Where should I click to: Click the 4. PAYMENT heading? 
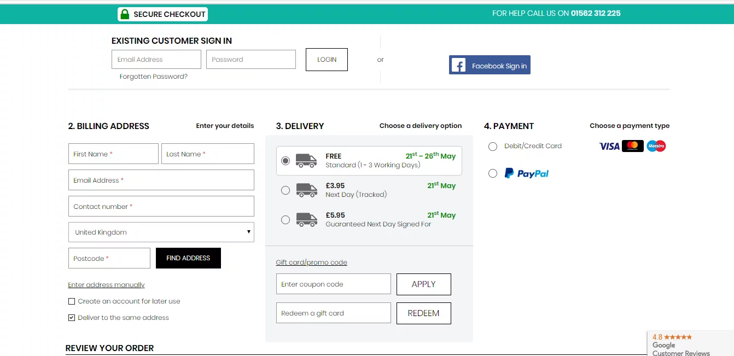click(x=509, y=126)
